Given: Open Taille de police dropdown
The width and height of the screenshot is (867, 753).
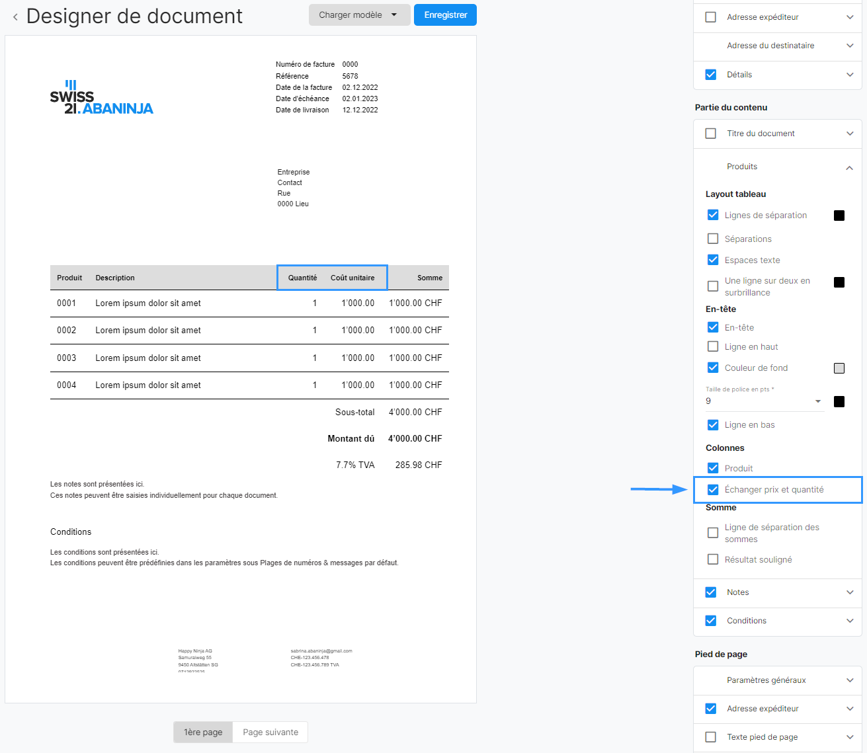Looking at the screenshot, I should coord(764,401).
